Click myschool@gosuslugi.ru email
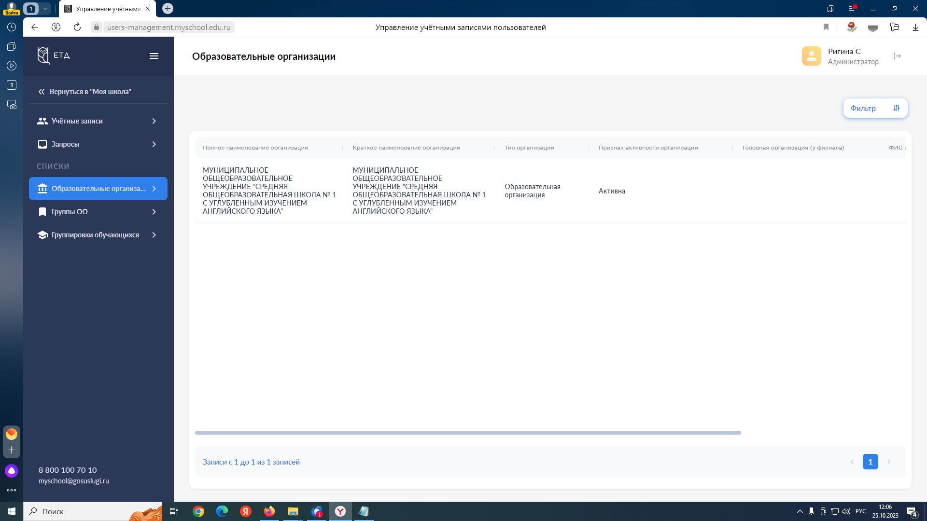Image resolution: width=927 pixels, height=521 pixels. pos(74,481)
